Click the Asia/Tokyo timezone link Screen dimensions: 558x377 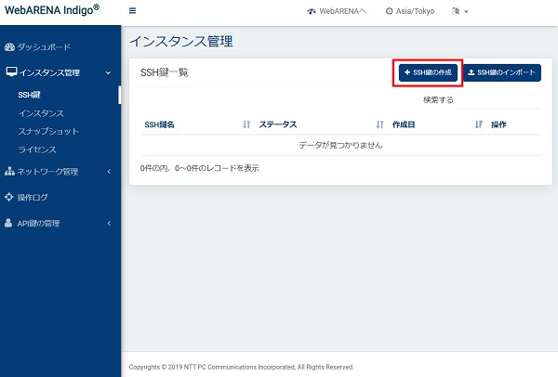[x=415, y=11]
